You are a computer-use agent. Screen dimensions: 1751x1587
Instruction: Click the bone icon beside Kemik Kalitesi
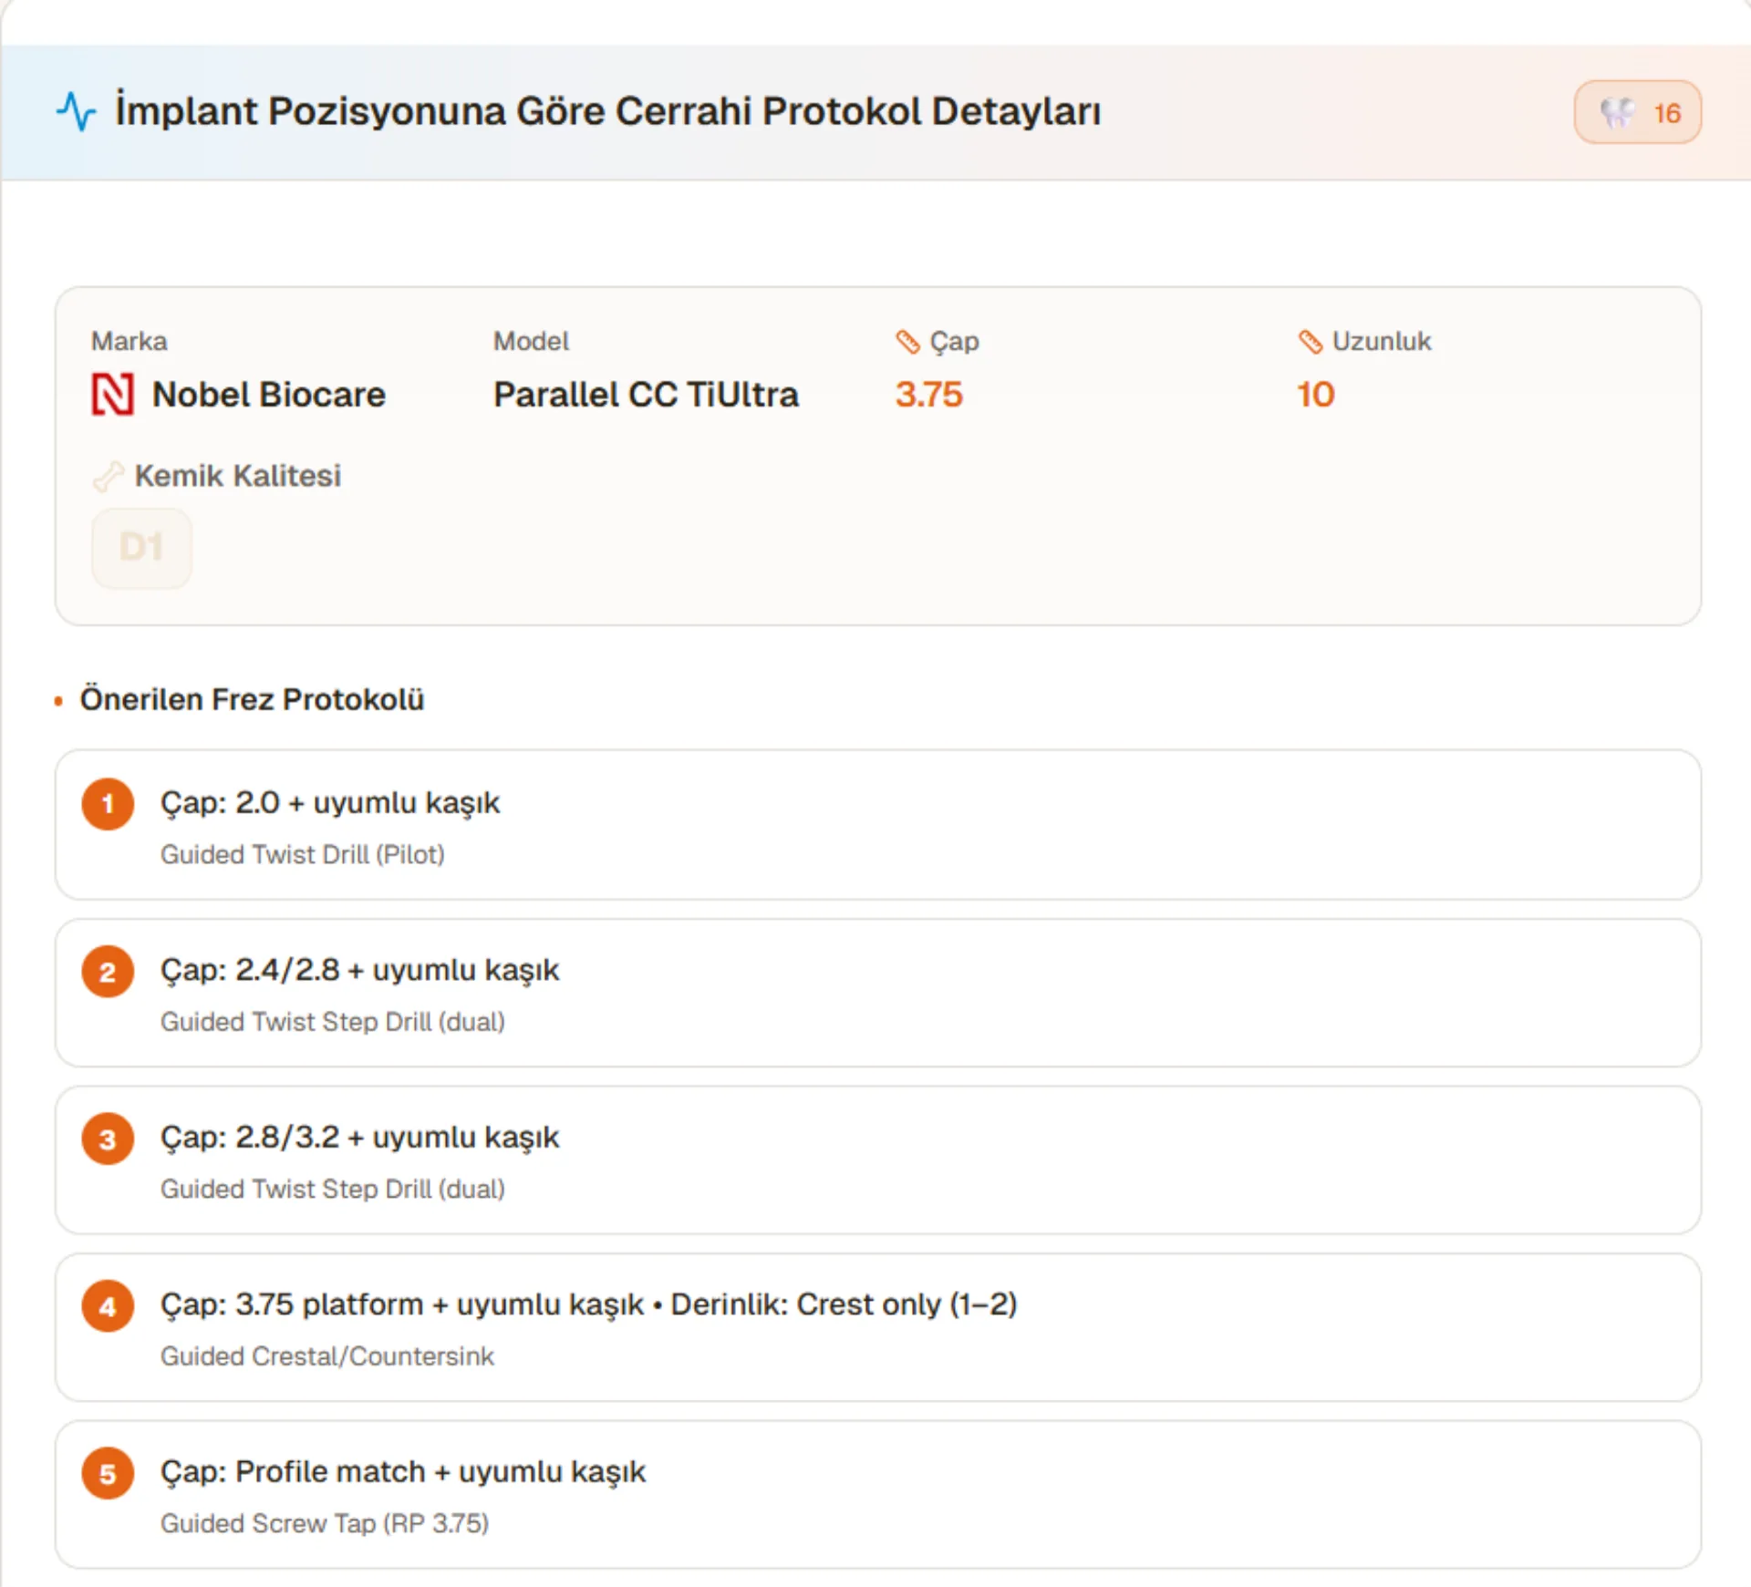pos(109,476)
